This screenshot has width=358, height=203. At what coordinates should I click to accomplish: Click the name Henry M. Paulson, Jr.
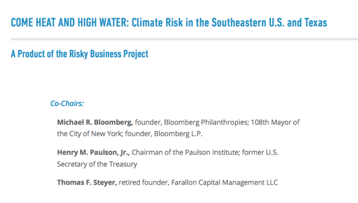tap(93, 152)
